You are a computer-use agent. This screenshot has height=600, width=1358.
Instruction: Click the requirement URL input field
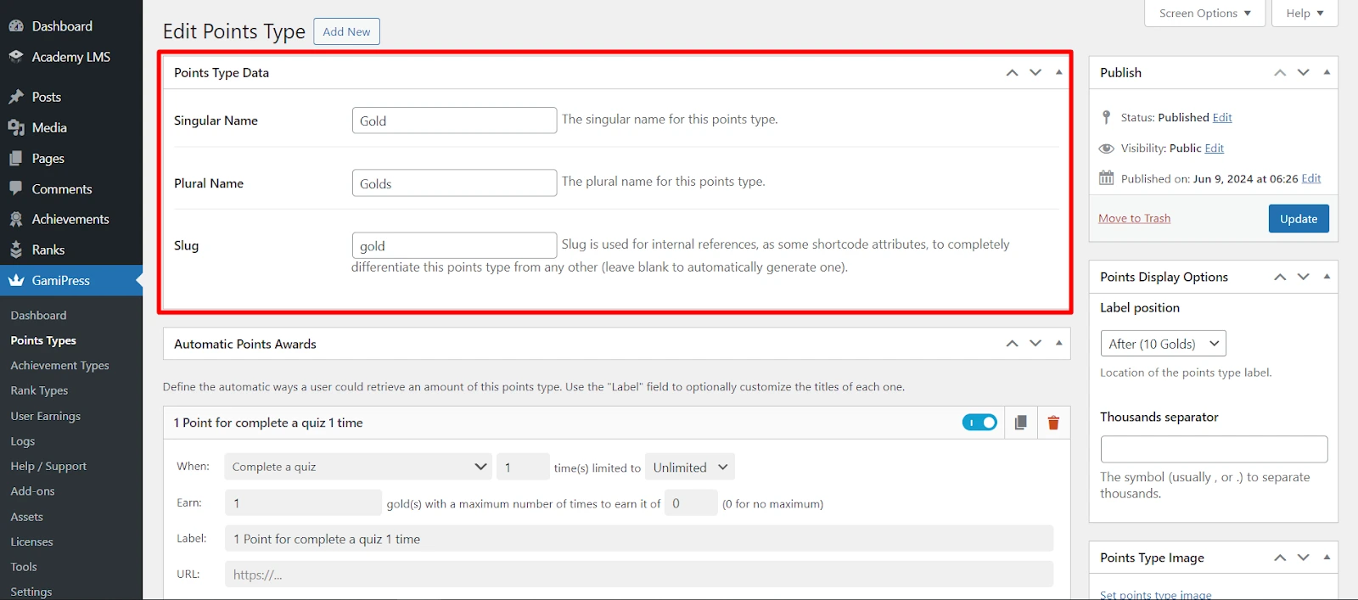click(639, 575)
